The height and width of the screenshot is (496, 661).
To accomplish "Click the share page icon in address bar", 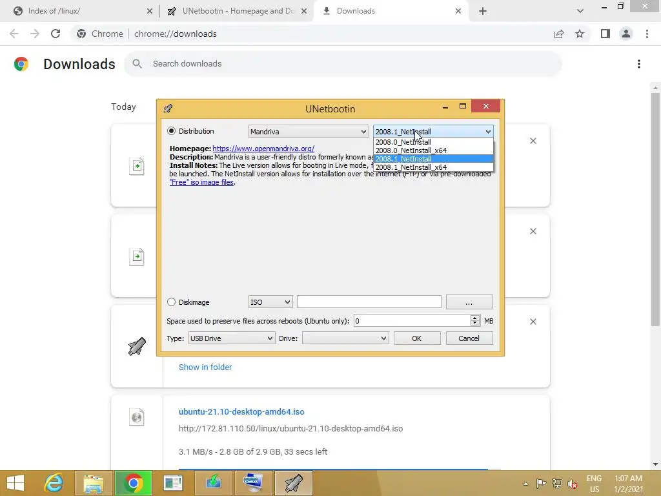I will tap(559, 34).
